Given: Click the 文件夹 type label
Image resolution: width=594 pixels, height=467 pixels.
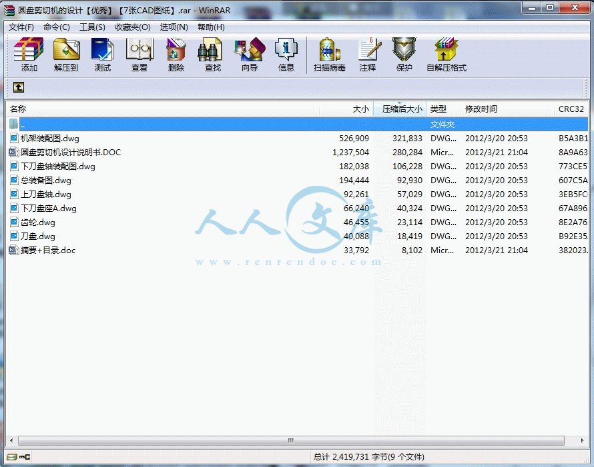Looking at the screenshot, I should click(442, 125).
